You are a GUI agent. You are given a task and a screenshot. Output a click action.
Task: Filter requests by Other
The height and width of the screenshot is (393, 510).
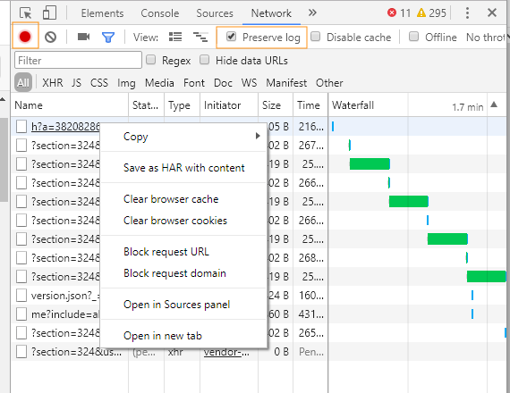click(x=329, y=83)
